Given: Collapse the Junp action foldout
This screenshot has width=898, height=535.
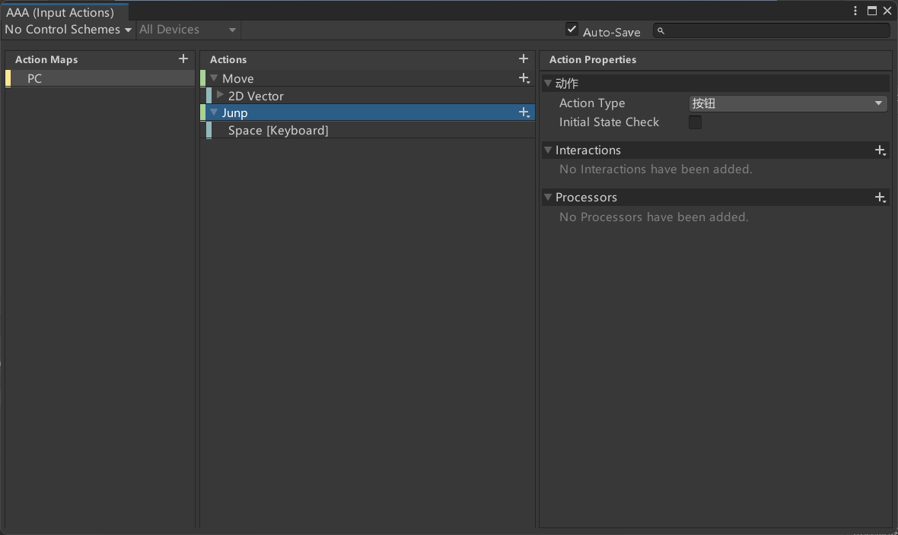Looking at the screenshot, I should [214, 112].
